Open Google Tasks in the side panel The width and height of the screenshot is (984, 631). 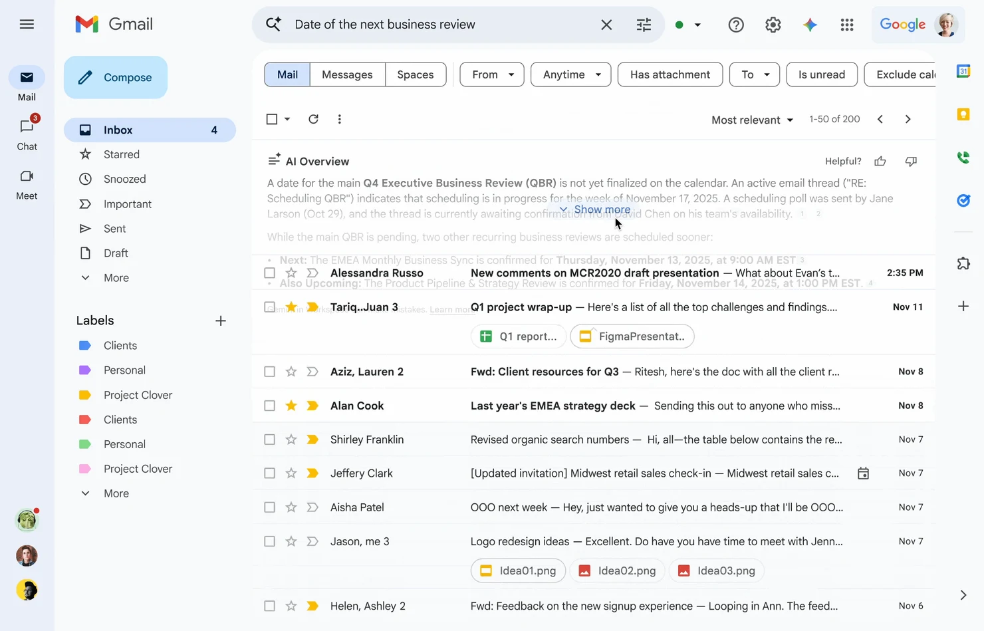tap(963, 200)
